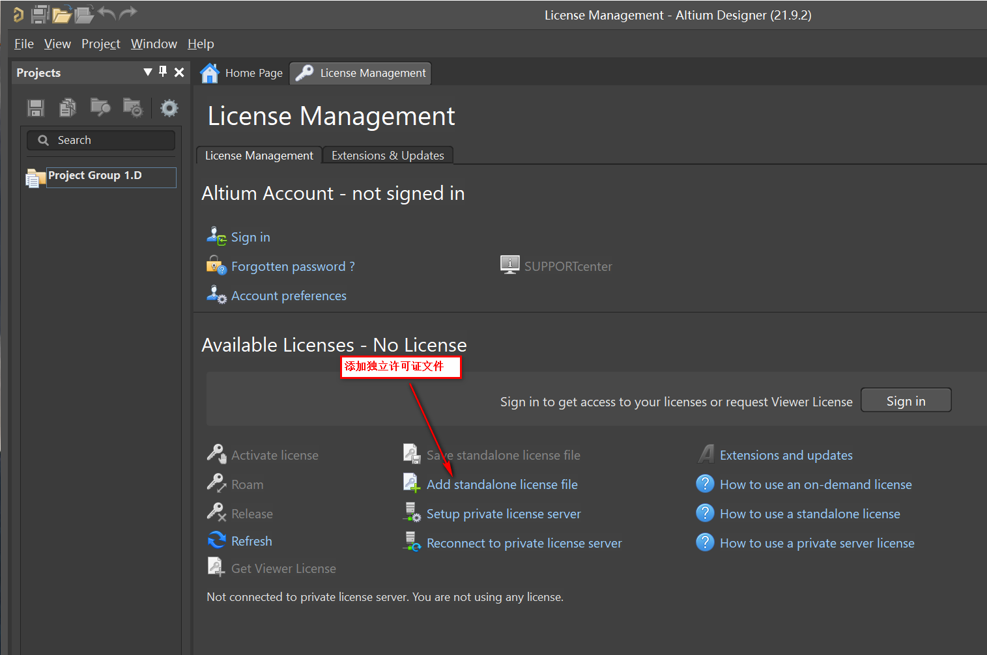The width and height of the screenshot is (987, 655).
Task: Expand the Projects panel dropdown arrow
Action: pyautogui.click(x=148, y=72)
